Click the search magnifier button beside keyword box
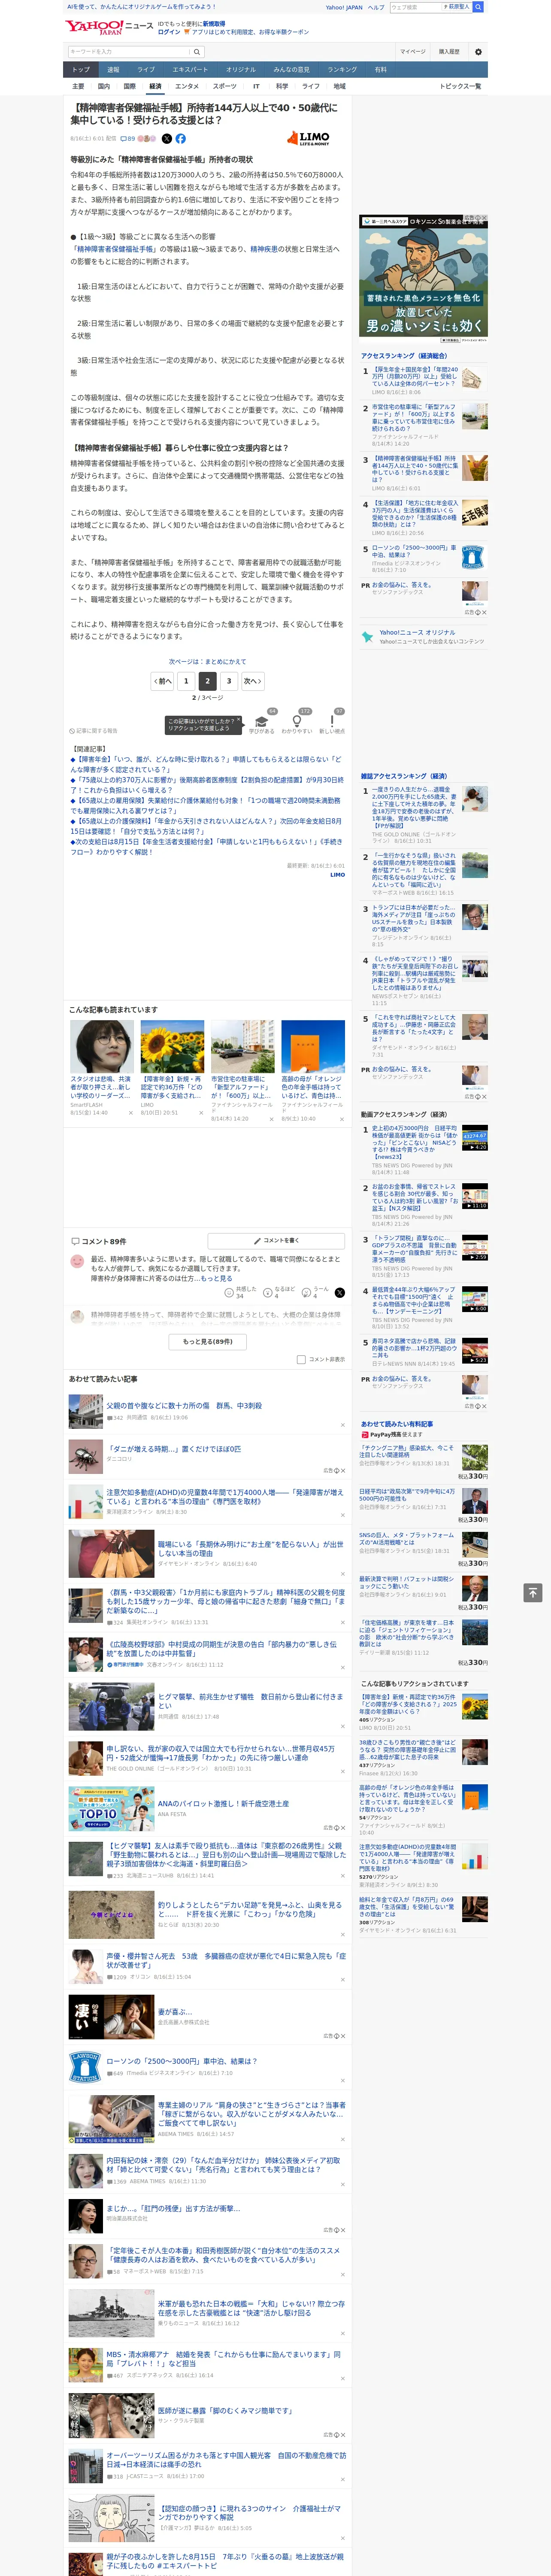The width and height of the screenshot is (551, 2576). [197, 52]
